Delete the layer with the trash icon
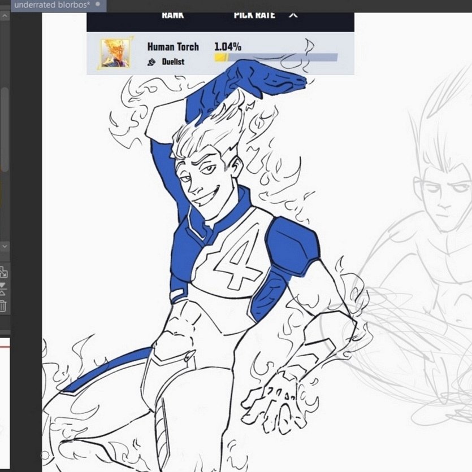472x472 pixels. (3, 306)
